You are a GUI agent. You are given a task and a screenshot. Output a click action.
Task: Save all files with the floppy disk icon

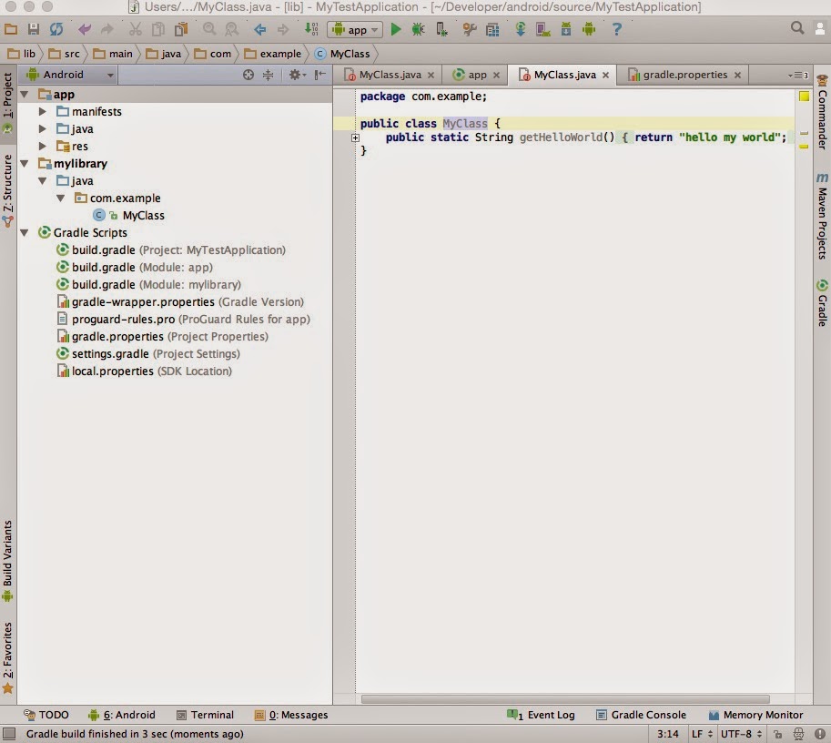(x=34, y=29)
